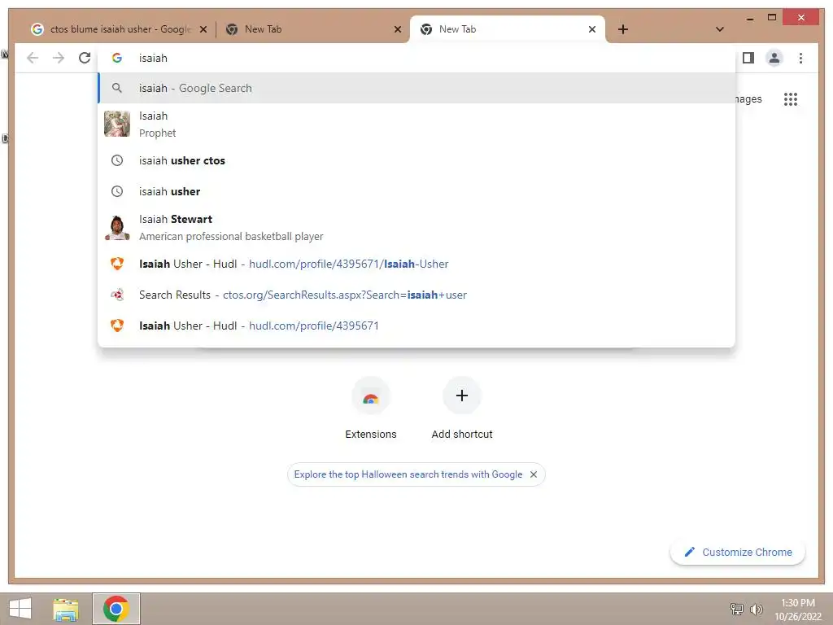Click the browser back arrow

pyautogui.click(x=33, y=58)
